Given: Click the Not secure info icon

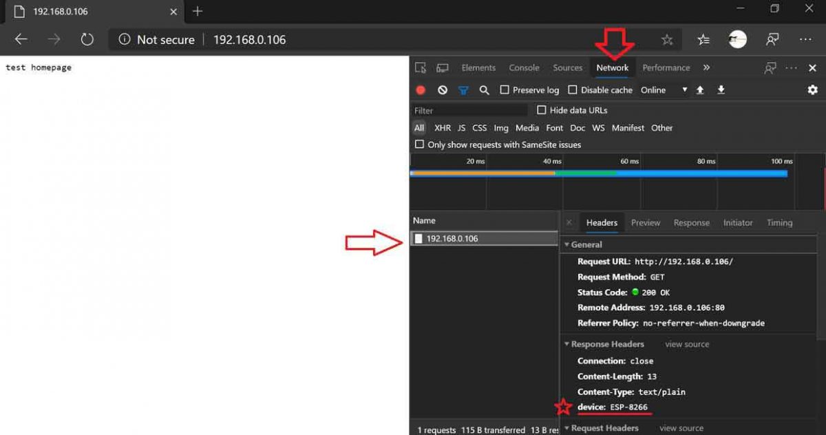Looking at the screenshot, I should (x=125, y=40).
